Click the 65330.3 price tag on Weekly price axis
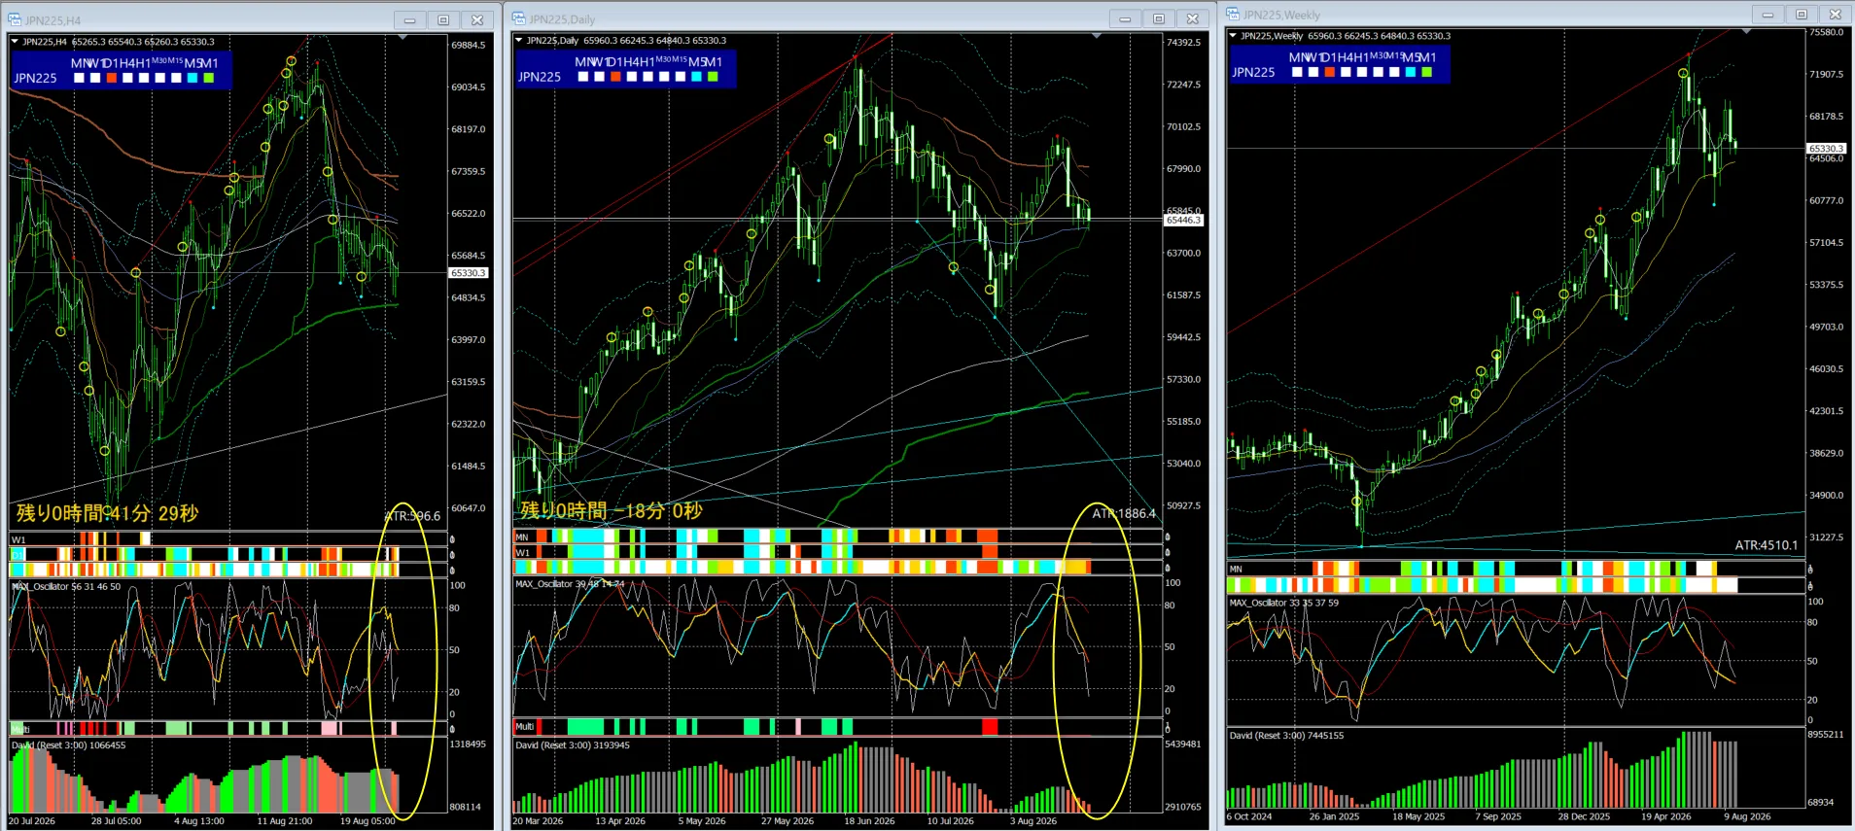 tap(1825, 149)
